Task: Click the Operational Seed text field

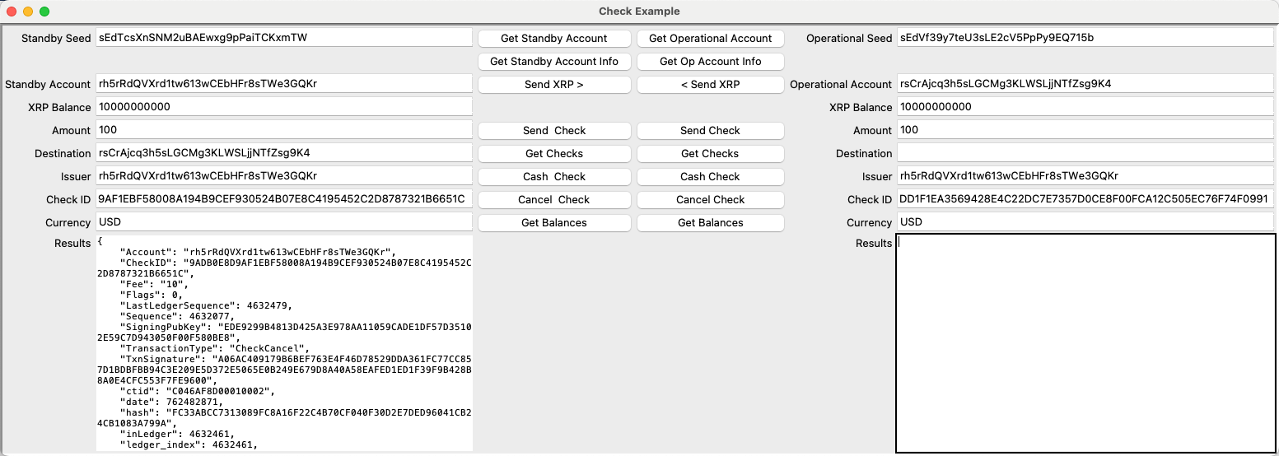Action: 1085,38
